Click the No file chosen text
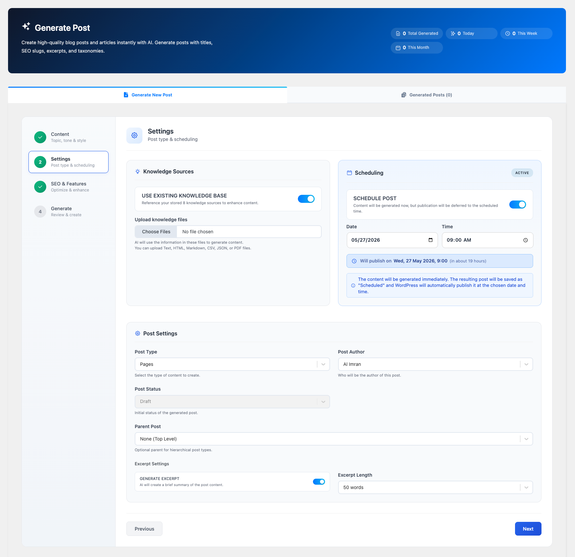 click(198, 232)
